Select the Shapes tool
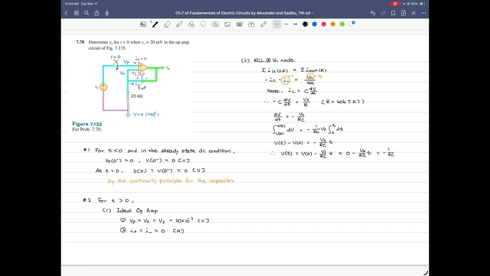 tap(191, 24)
